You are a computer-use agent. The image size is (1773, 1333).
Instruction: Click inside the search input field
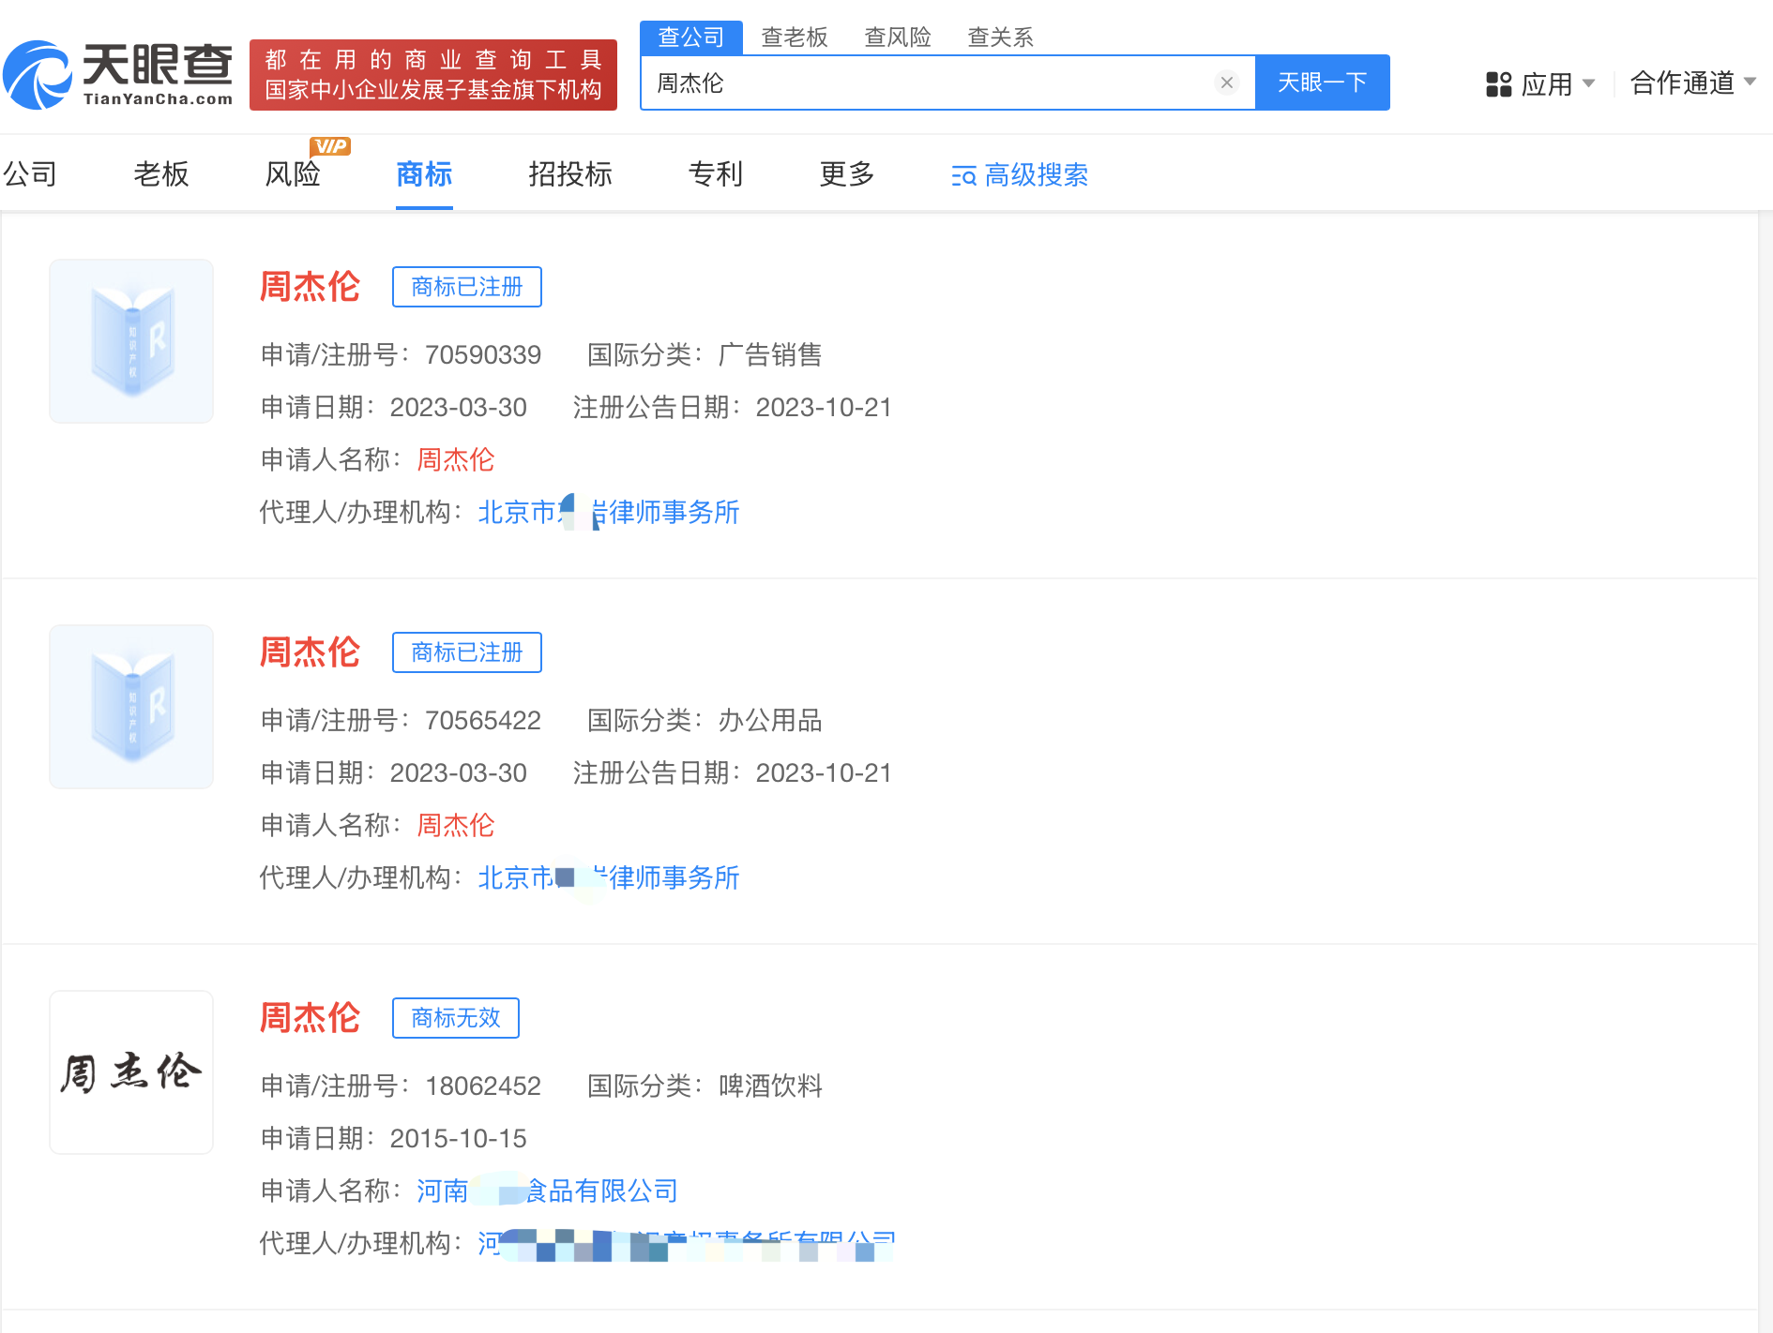click(x=929, y=83)
